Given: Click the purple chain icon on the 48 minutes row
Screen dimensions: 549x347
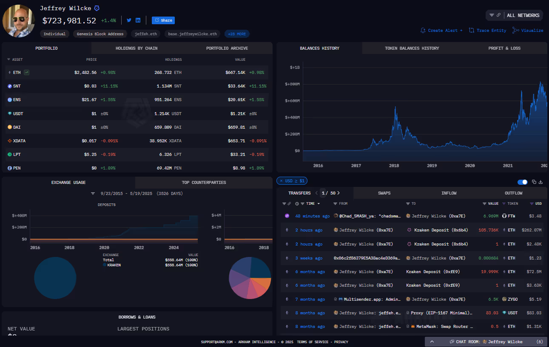Looking at the screenshot, I should (x=287, y=216).
